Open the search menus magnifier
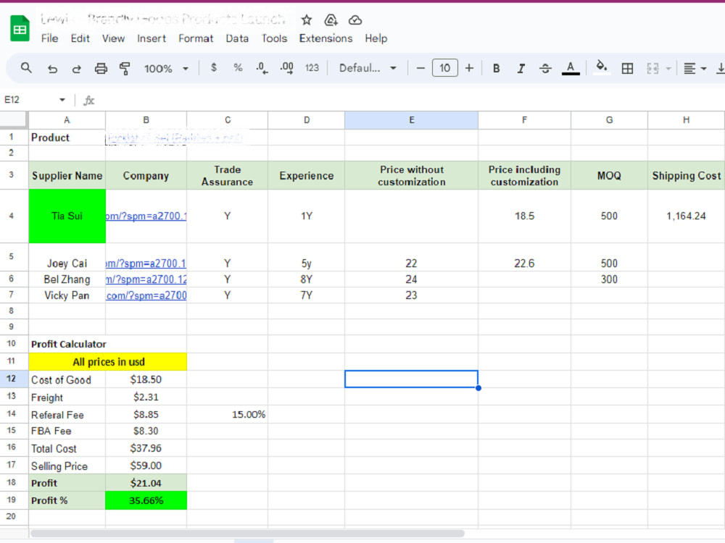Image resolution: width=725 pixels, height=543 pixels. point(26,68)
